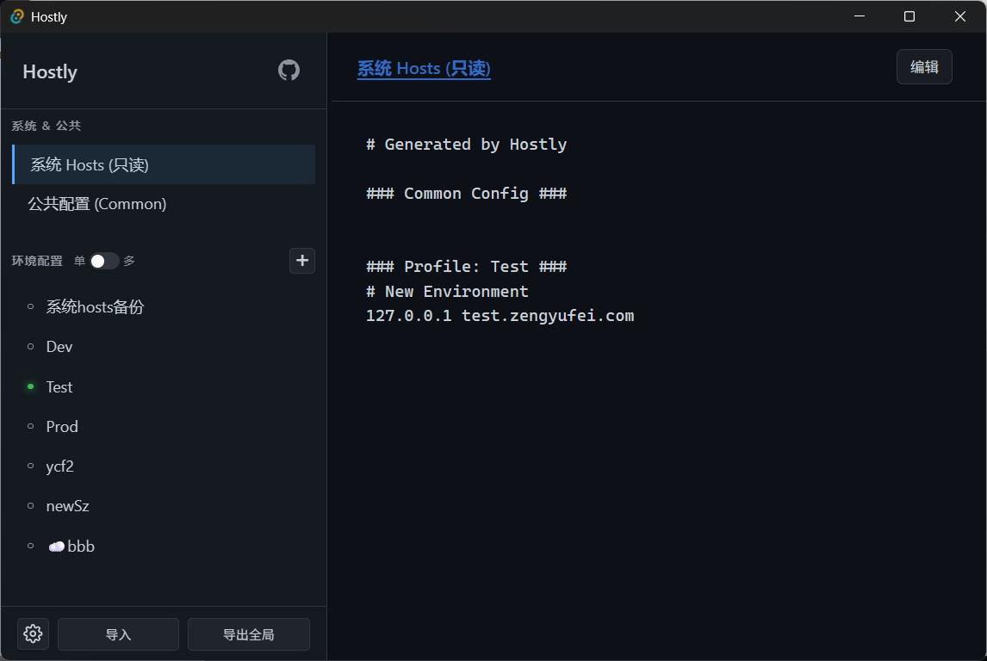Select the ycf2 environment entry

click(x=59, y=466)
